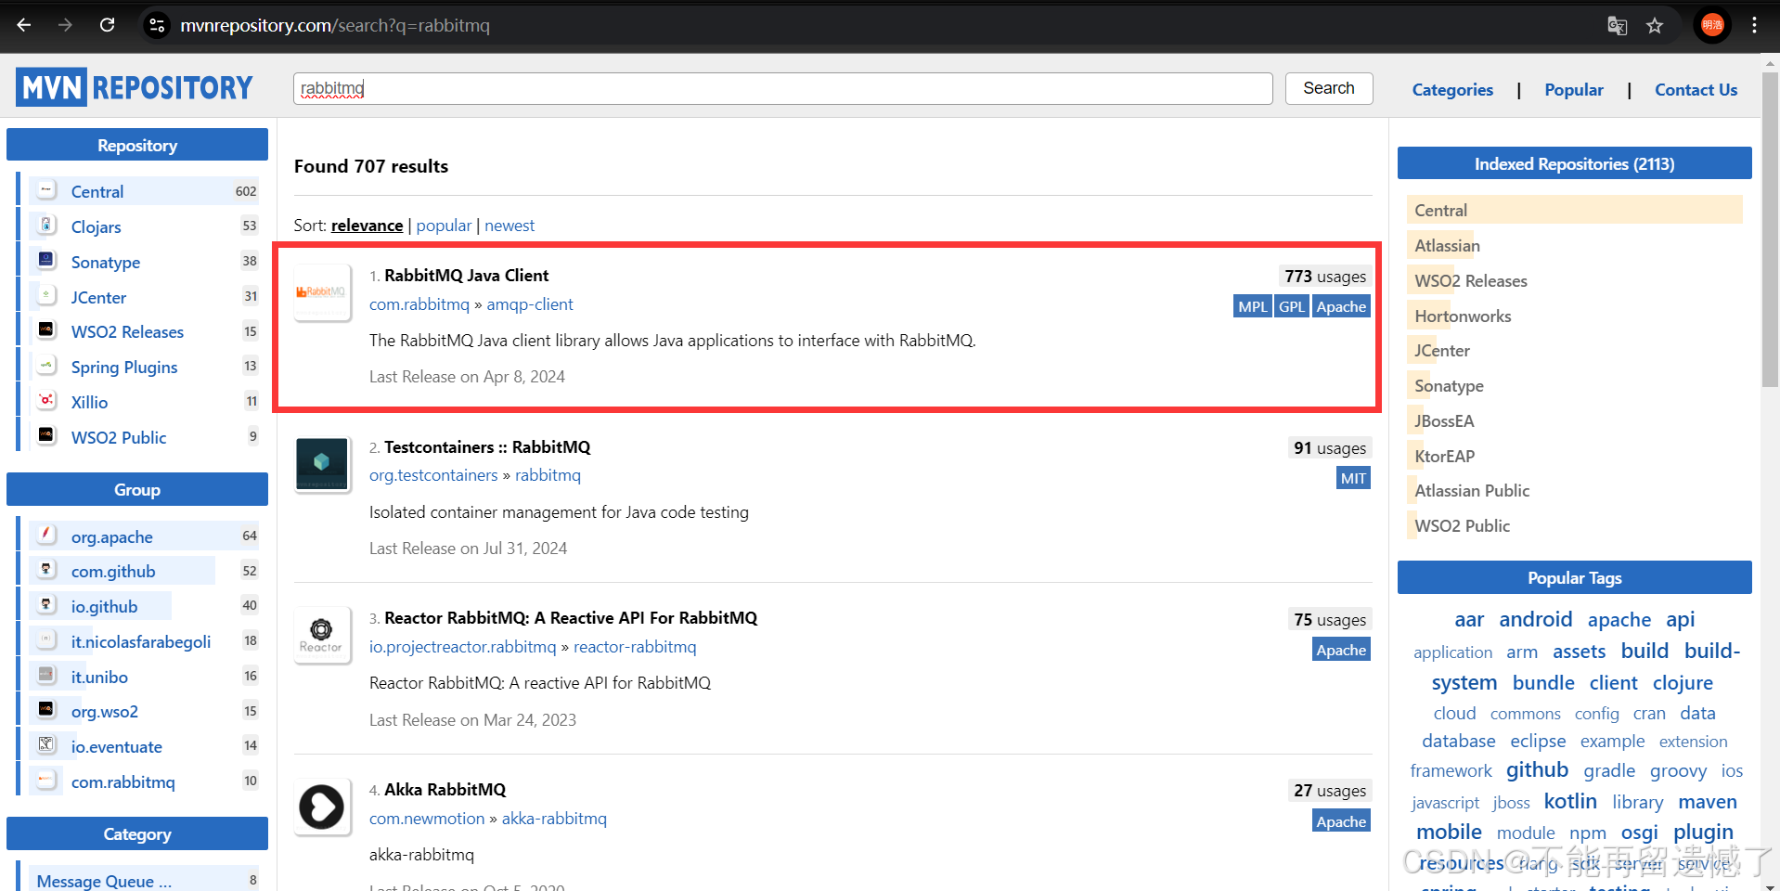This screenshot has height=891, width=1780.
Task: Open the browser profile avatar
Action: pyautogui.click(x=1712, y=25)
